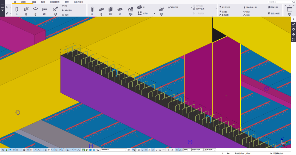
Task: Open the 钢筋设置 rebar settings
Action: point(173,7)
